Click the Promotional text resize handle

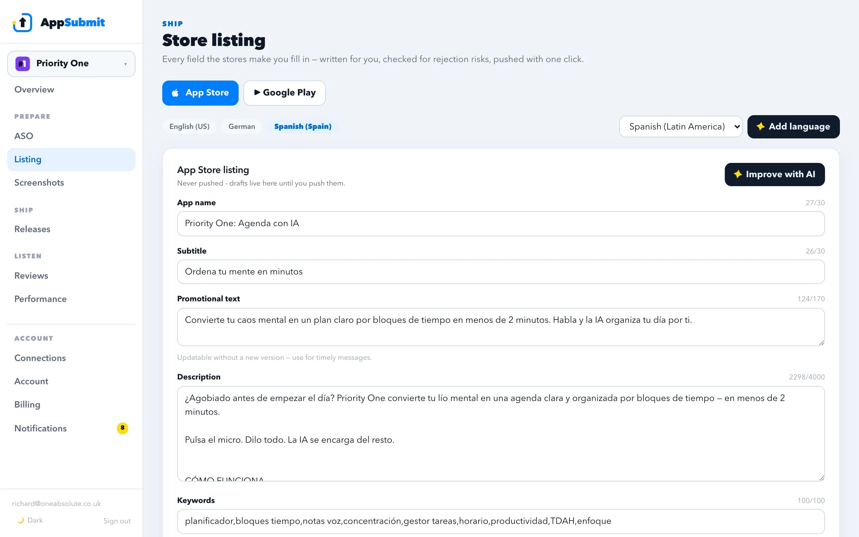[821, 343]
